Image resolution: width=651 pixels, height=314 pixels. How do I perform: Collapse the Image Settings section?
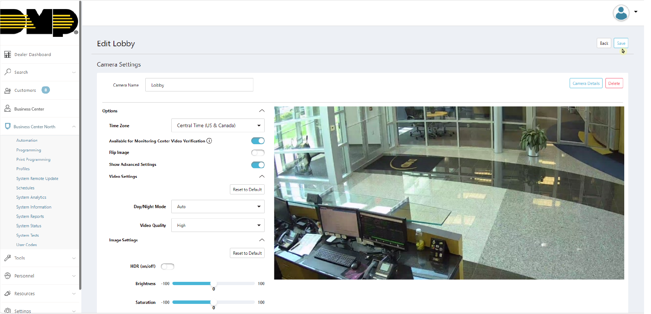262,240
